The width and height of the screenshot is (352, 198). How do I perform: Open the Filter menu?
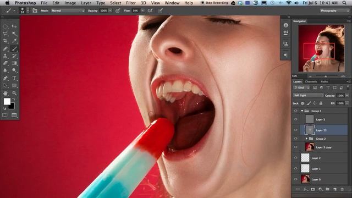pyautogui.click(x=131, y=3)
